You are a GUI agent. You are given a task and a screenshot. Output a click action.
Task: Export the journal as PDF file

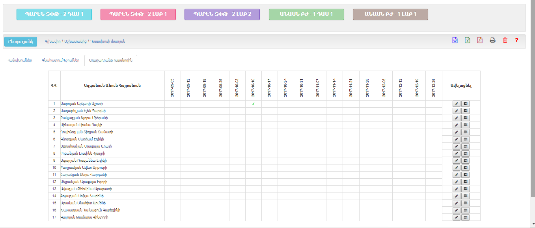click(480, 40)
